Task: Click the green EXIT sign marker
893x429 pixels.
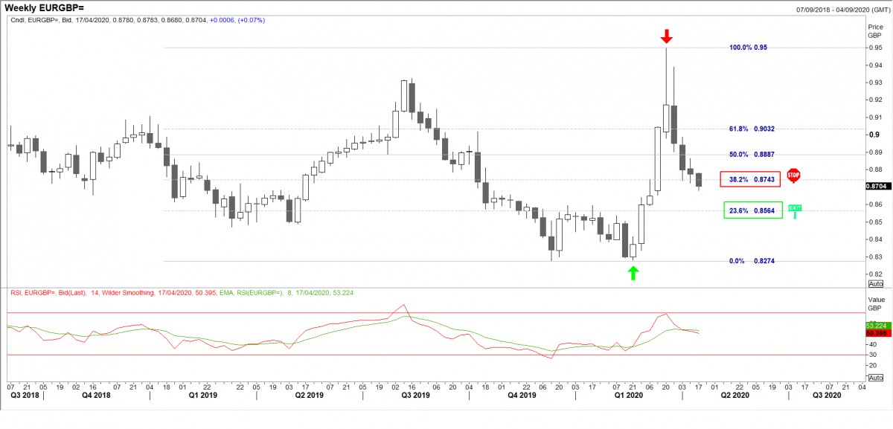Action: pos(795,209)
